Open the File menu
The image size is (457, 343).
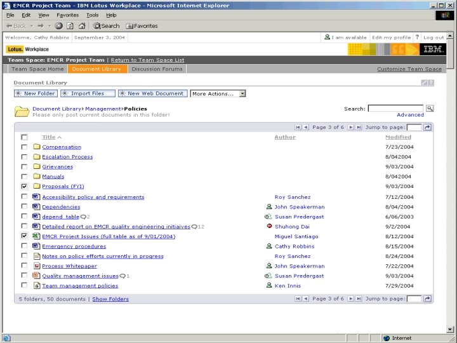[x=10, y=15]
